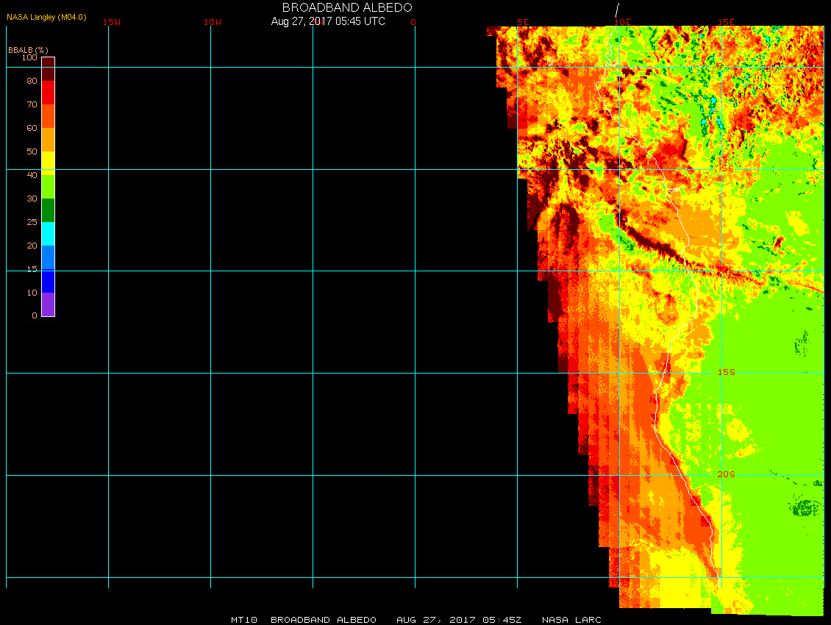
Task: Select the cyan swatch in the color scale
Action: pyautogui.click(x=48, y=234)
